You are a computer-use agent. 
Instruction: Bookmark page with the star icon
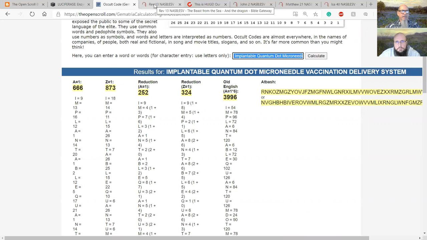tap(316, 14)
